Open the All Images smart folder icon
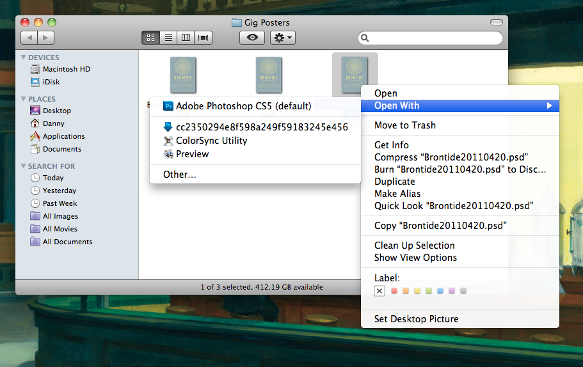 point(35,216)
